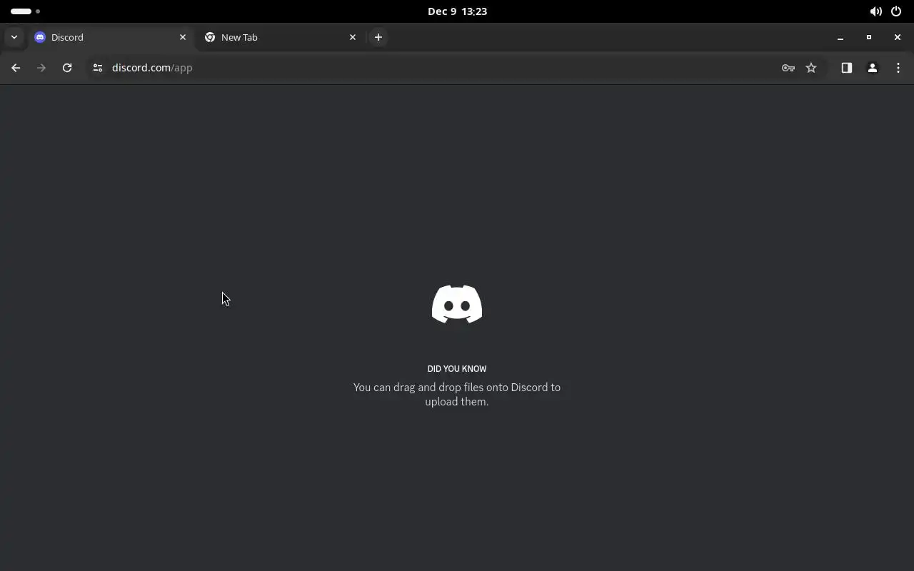Bookmark this page with star icon

tap(811, 68)
